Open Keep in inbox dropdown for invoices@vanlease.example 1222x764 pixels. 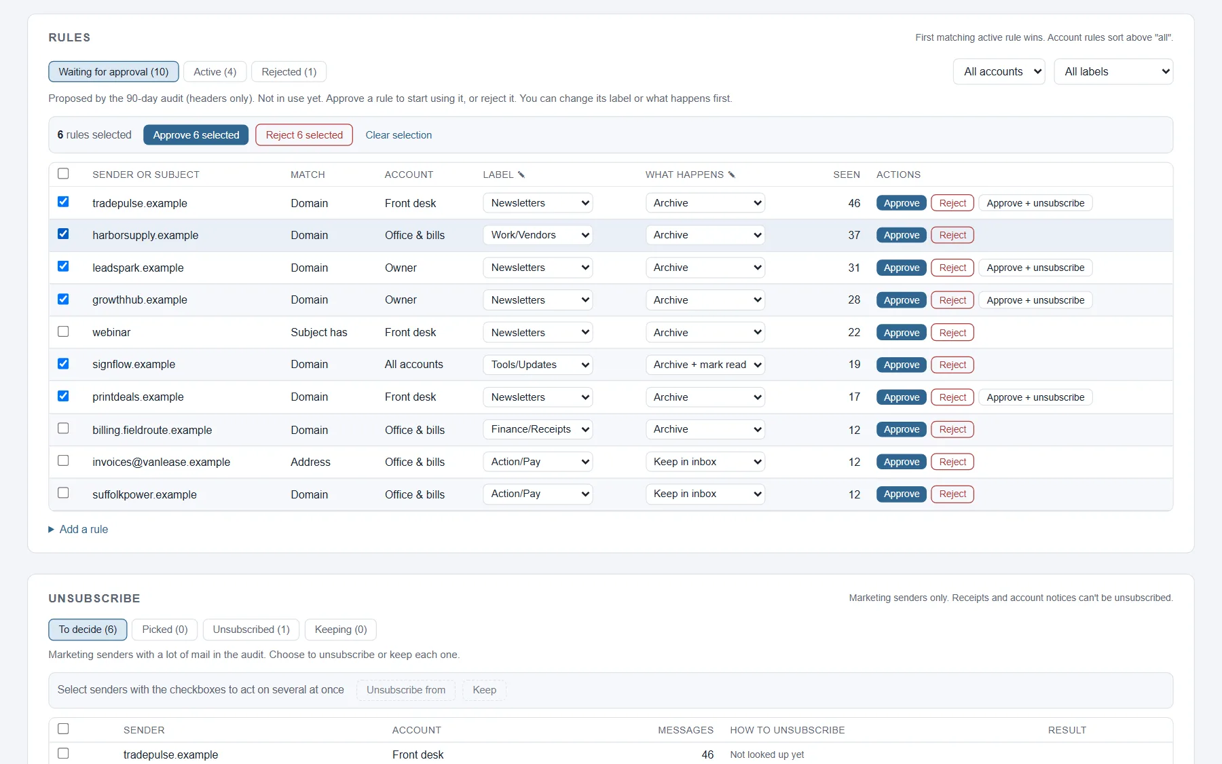point(705,462)
